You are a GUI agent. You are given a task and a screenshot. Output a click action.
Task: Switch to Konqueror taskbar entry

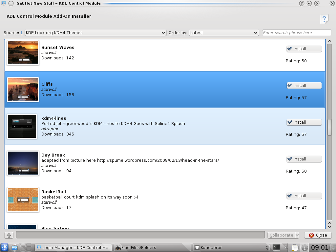[x=231, y=247]
